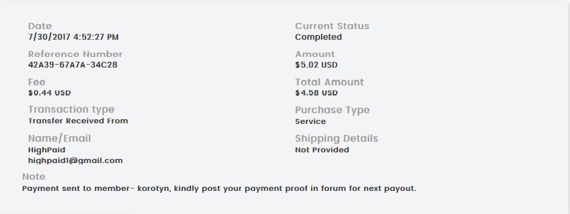Click the Completed status value
This screenshot has width=570, height=214.
click(318, 37)
